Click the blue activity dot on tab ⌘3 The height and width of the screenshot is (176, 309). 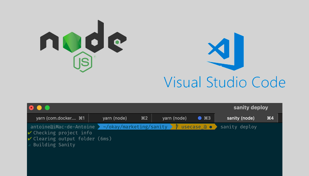click(200, 118)
